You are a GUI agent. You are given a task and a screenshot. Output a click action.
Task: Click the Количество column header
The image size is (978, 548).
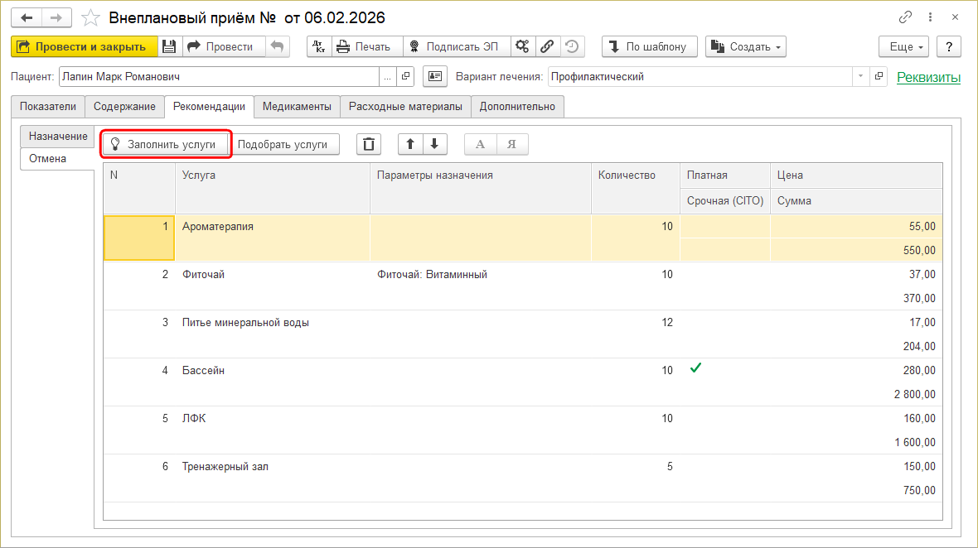(636, 188)
